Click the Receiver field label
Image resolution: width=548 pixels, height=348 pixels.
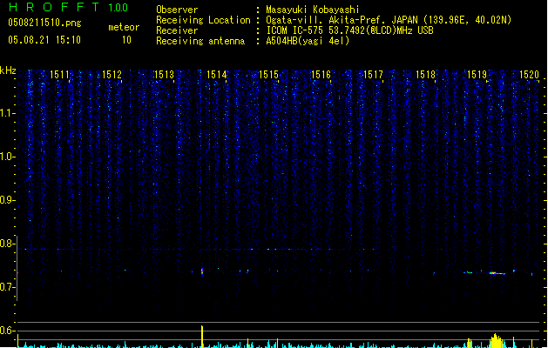pyautogui.click(x=177, y=30)
